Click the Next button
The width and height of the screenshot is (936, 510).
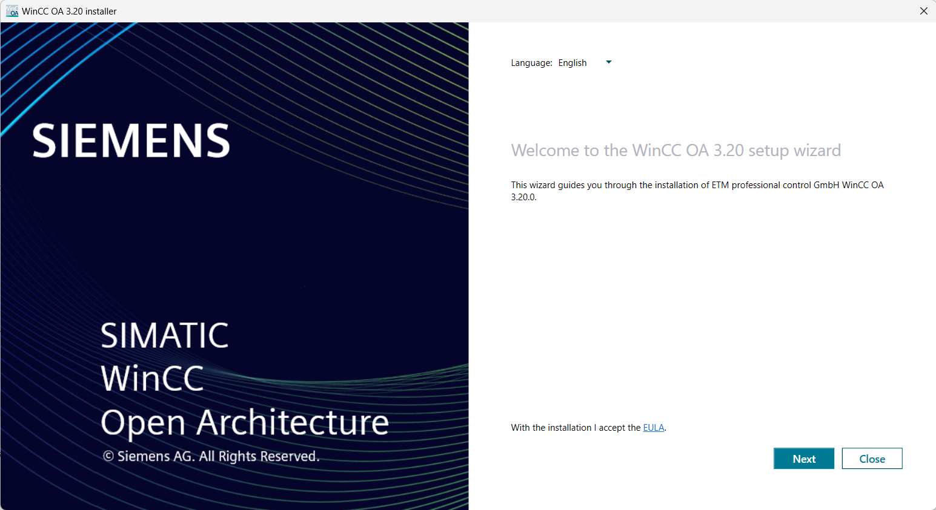tap(803, 459)
